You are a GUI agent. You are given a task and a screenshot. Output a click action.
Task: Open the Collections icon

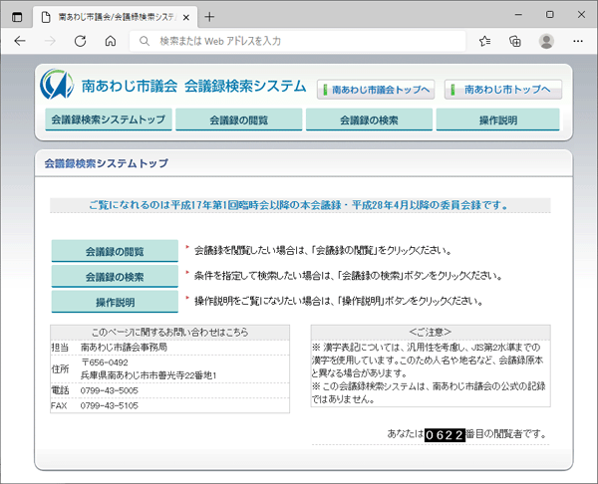(x=515, y=41)
